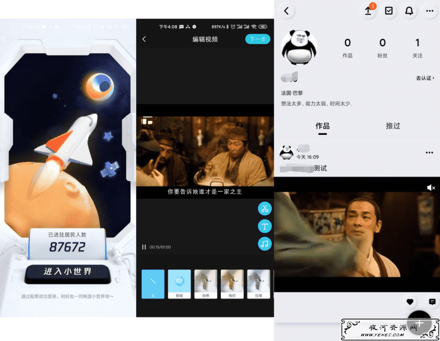This screenshot has height=341, width=440.
Task: Switch to the 推过 tab
Action: tap(393, 126)
